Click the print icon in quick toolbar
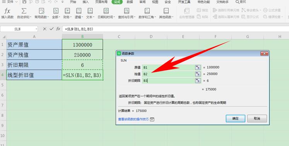This screenshot has width=289, height=146. point(37,2)
